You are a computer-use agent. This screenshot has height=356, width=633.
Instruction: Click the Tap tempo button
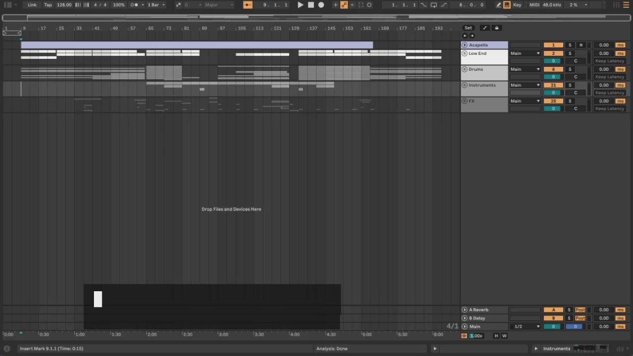coord(48,5)
